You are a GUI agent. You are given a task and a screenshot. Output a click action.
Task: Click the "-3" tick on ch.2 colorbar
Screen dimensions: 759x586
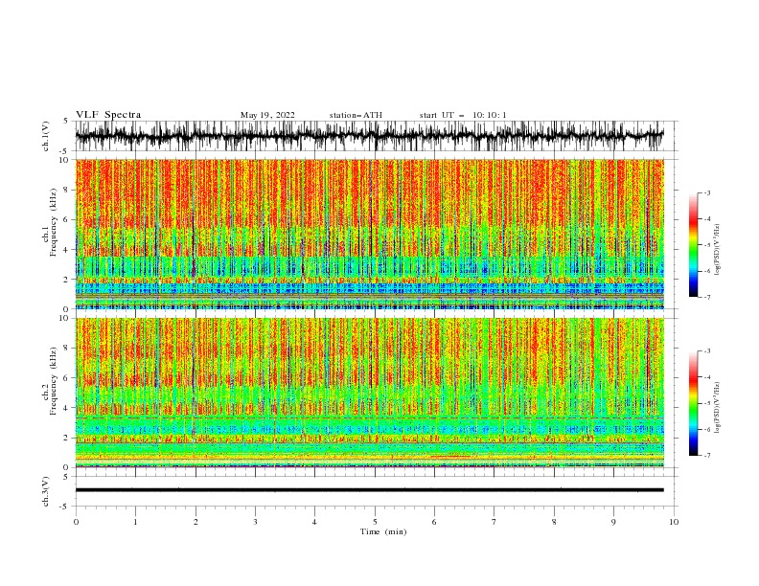[707, 351]
